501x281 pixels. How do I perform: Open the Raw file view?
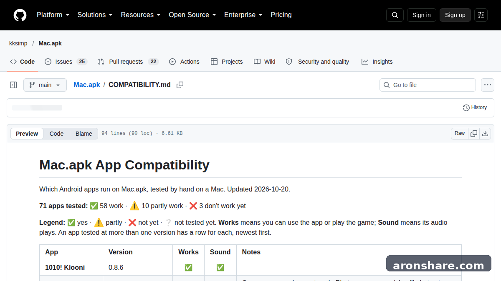[460, 134]
